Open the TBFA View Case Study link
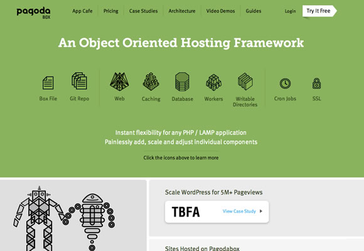This screenshot has height=251, width=364. [x=239, y=211]
